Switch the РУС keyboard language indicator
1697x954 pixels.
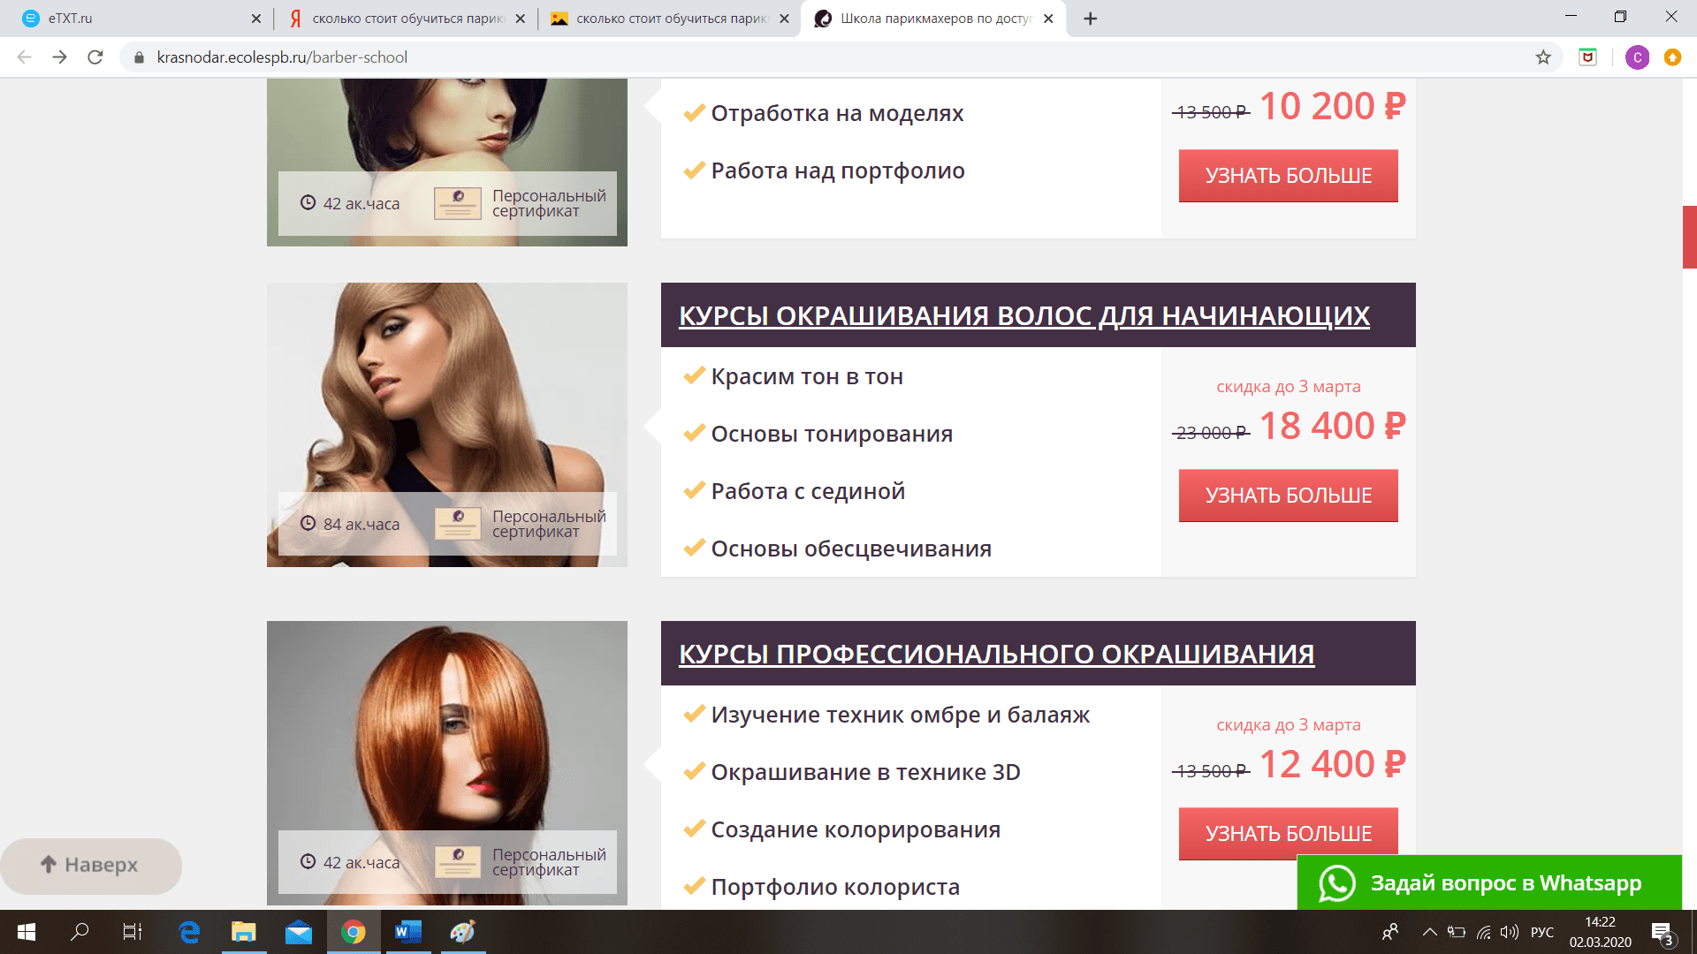1542,932
